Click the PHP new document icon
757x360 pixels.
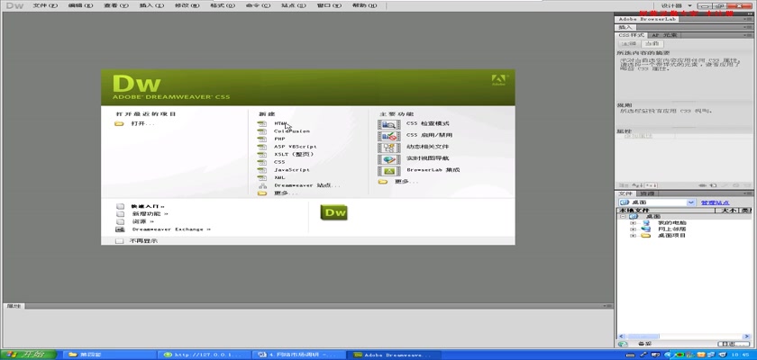(x=262, y=139)
